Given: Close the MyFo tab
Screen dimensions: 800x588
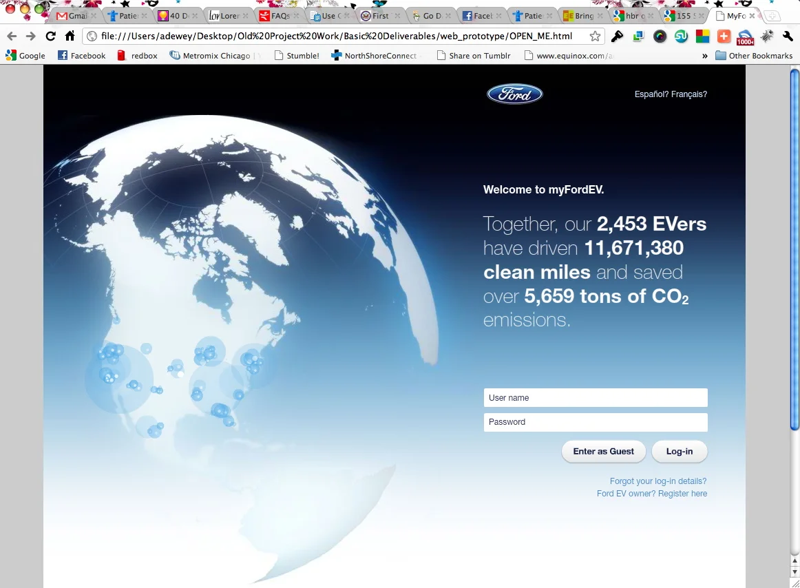Looking at the screenshot, I should tap(752, 16).
